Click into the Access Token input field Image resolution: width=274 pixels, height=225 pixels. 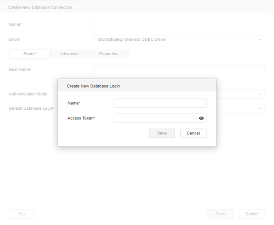(155, 118)
